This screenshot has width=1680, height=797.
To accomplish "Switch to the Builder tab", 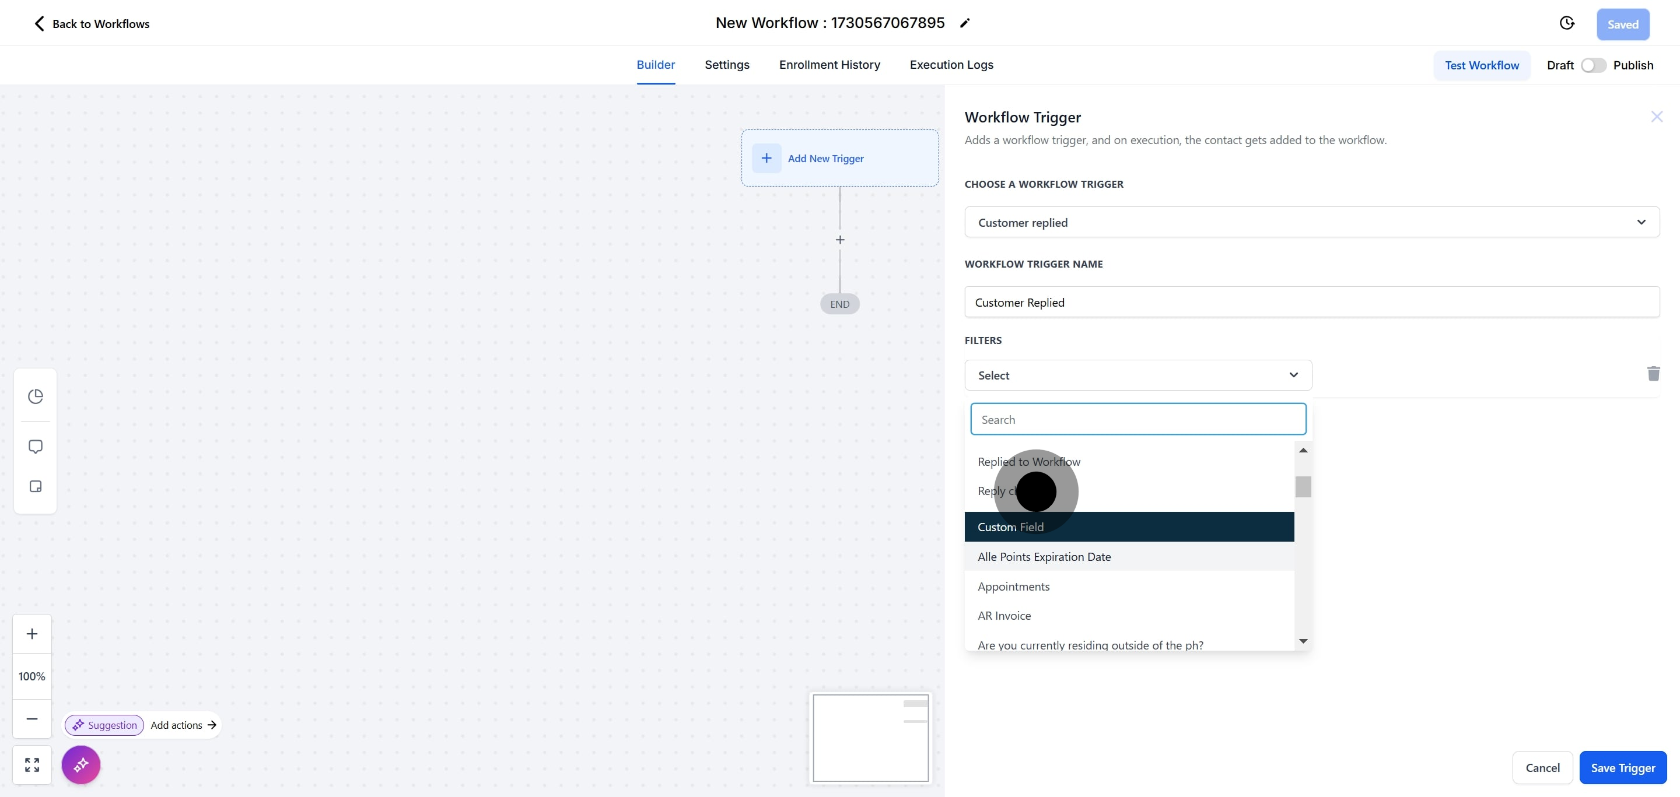I will click(x=656, y=65).
